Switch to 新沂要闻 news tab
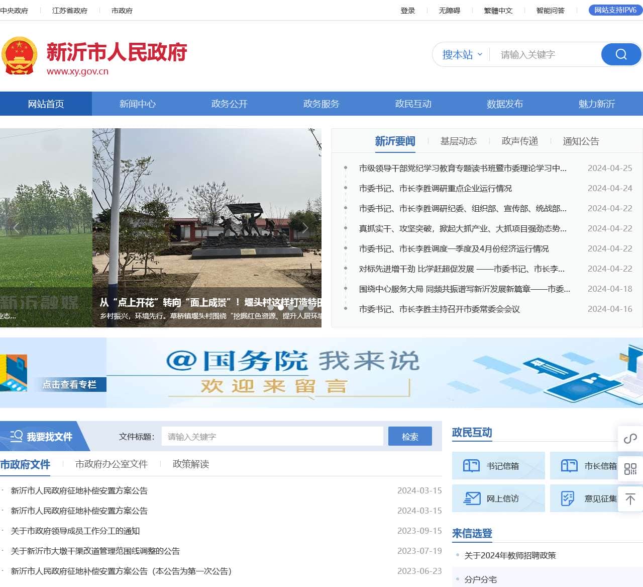 (x=395, y=141)
